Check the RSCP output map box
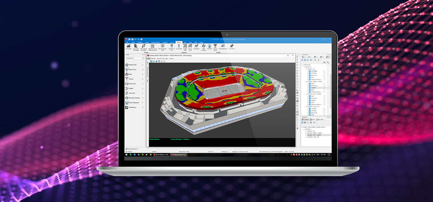 pyautogui.click(x=324, y=83)
